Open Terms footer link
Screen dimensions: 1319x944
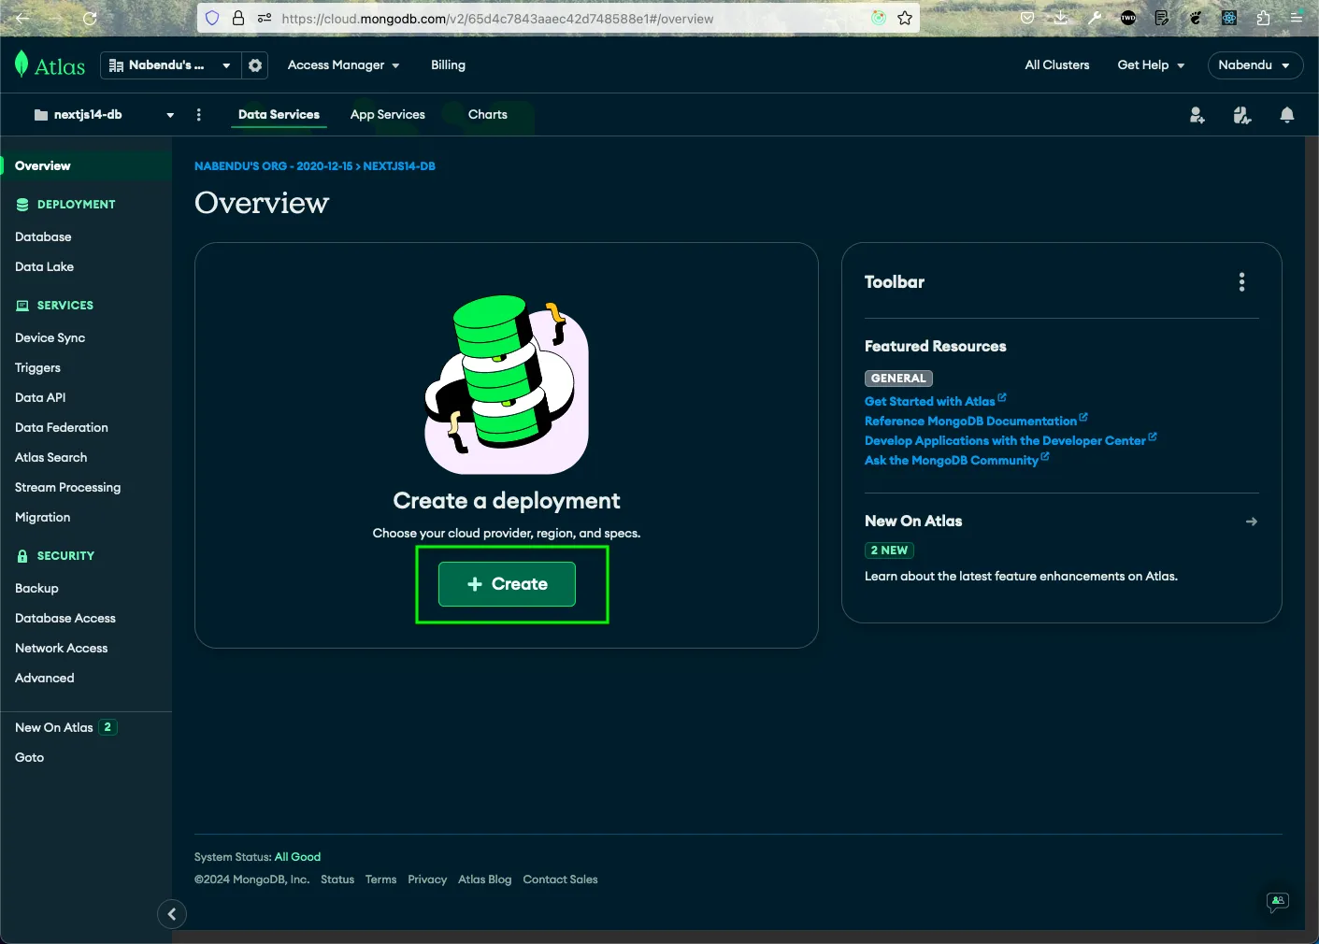point(380,880)
